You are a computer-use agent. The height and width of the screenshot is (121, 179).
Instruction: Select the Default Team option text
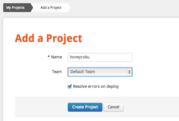tap(82, 72)
